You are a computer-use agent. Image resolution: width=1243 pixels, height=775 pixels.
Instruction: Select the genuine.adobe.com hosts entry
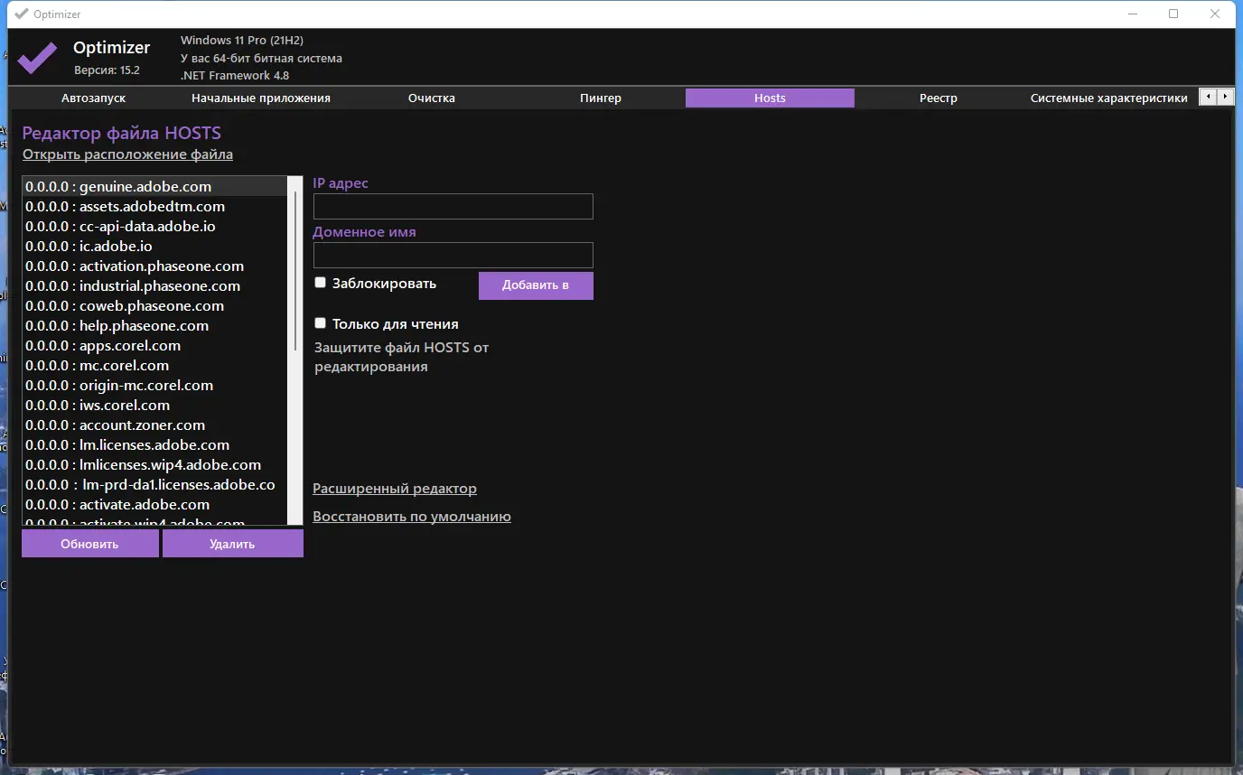[154, 186]
